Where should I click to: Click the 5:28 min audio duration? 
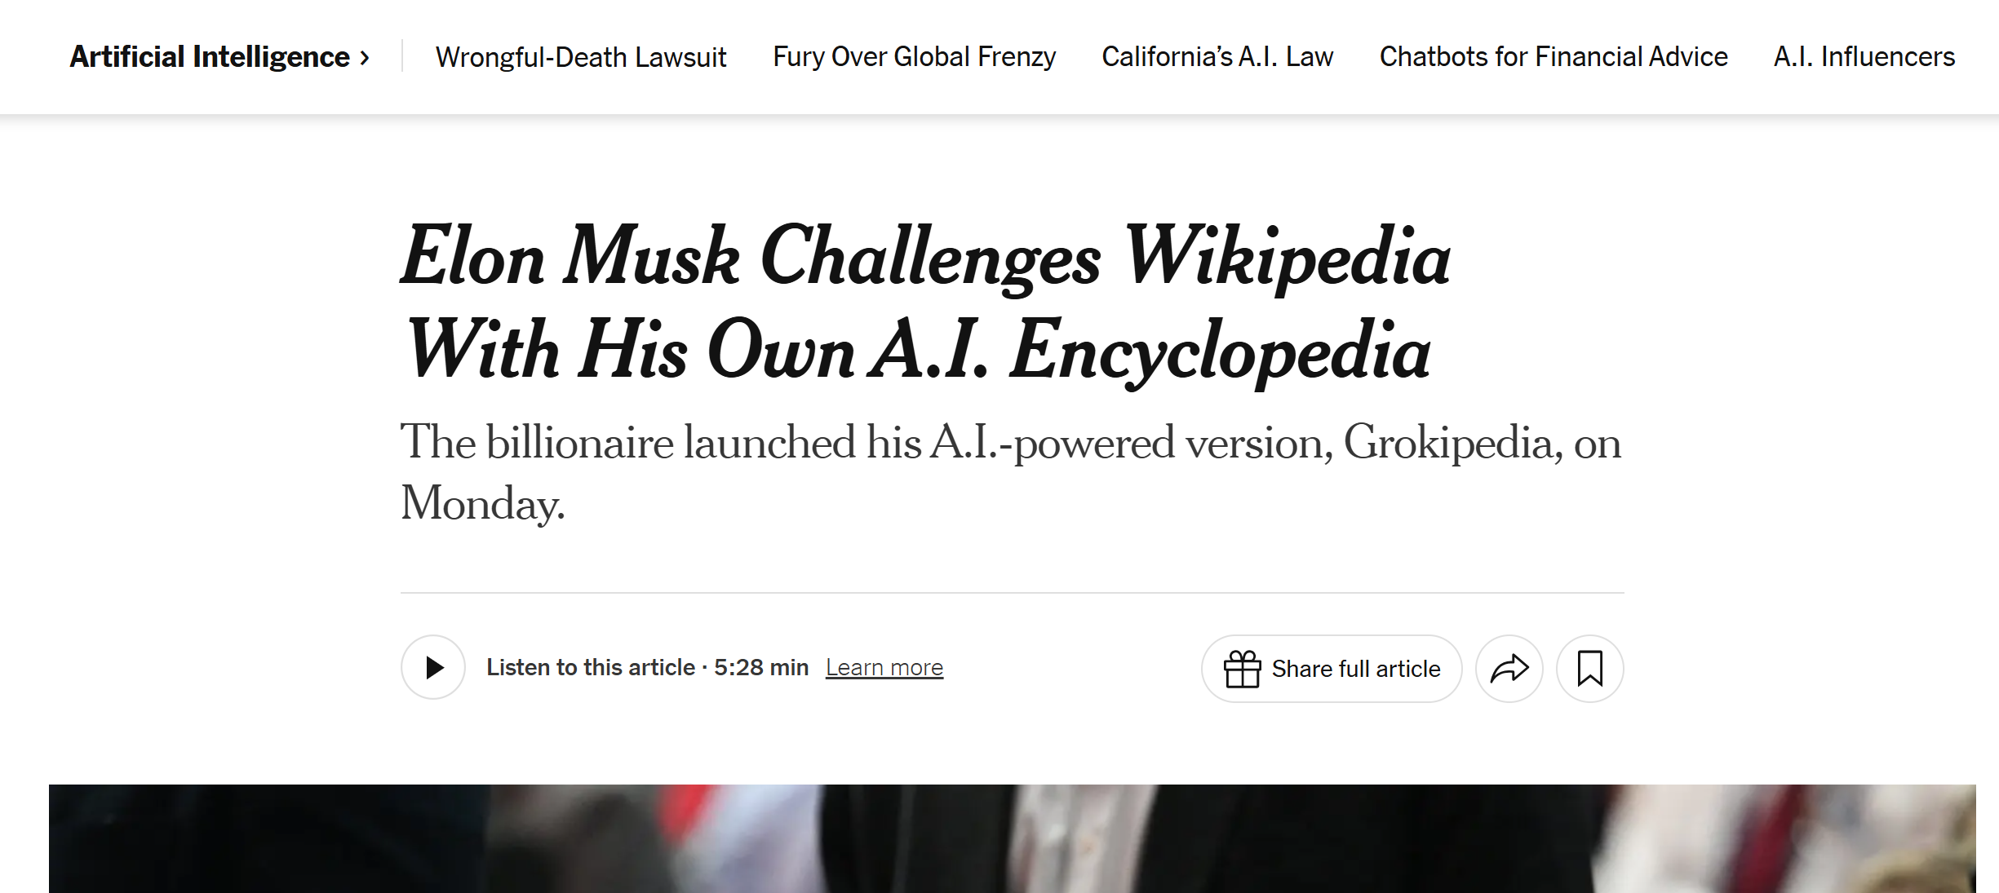761,668
